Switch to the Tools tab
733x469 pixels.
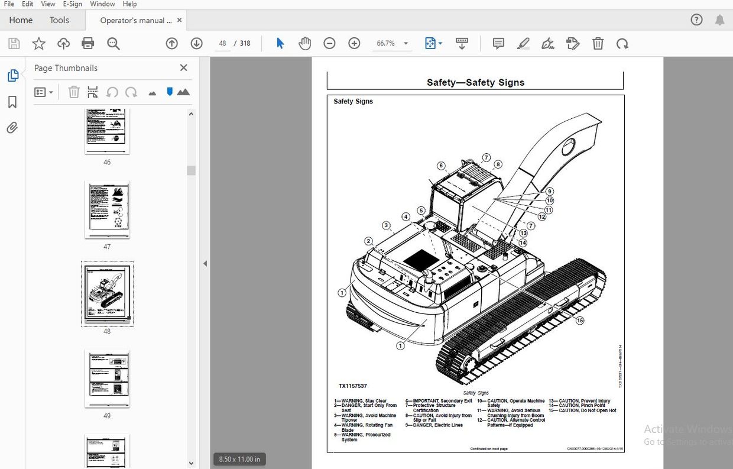[59, 20]
